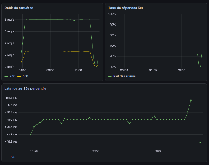Click 10:00 on the Taux de réponses axis
Screen dimensions: 209x165
click(181, 70)
